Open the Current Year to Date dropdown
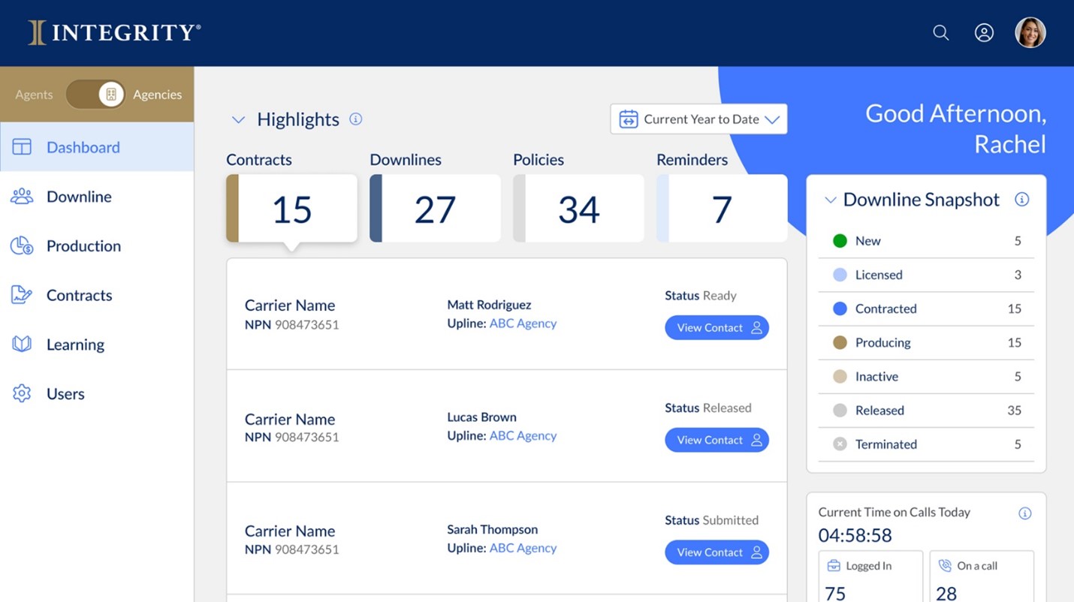 coord(698,119)
